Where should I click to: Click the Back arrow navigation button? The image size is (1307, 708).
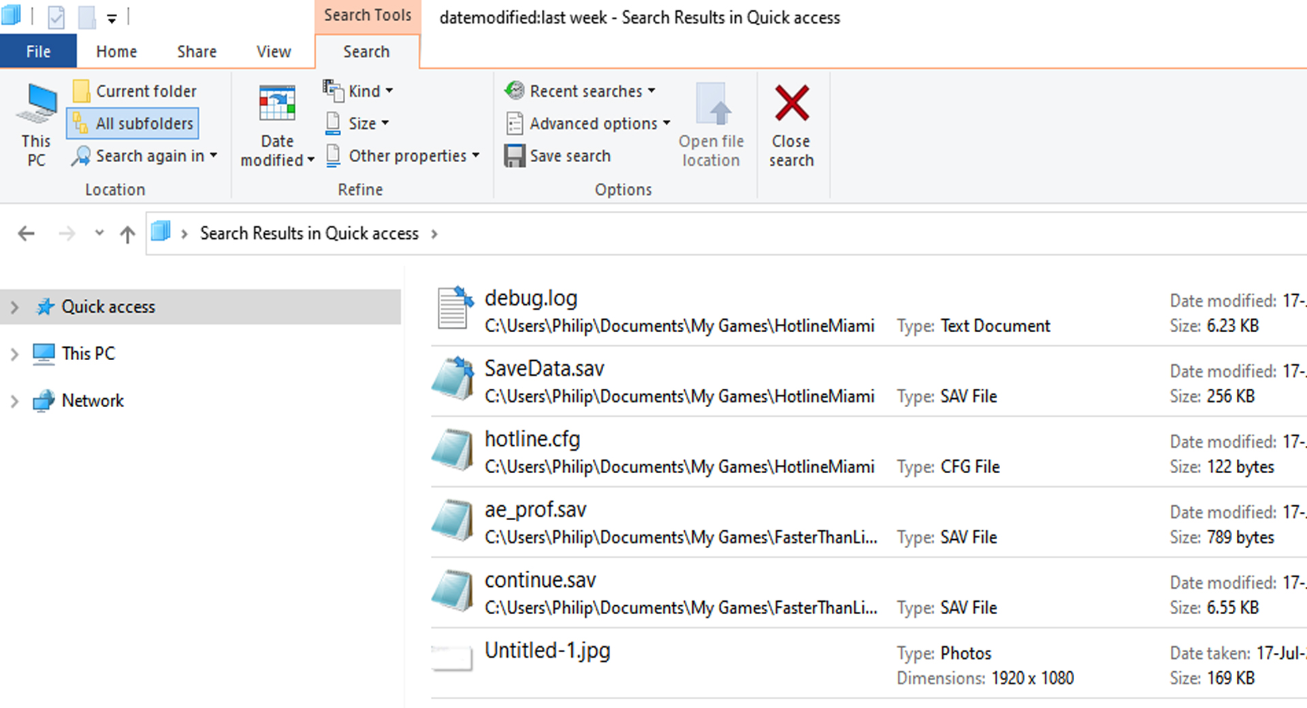(27, 234)
